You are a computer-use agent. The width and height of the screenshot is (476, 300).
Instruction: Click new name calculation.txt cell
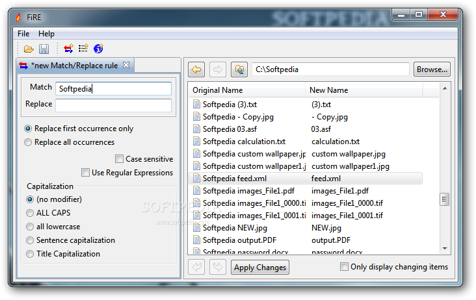point(336,142)
